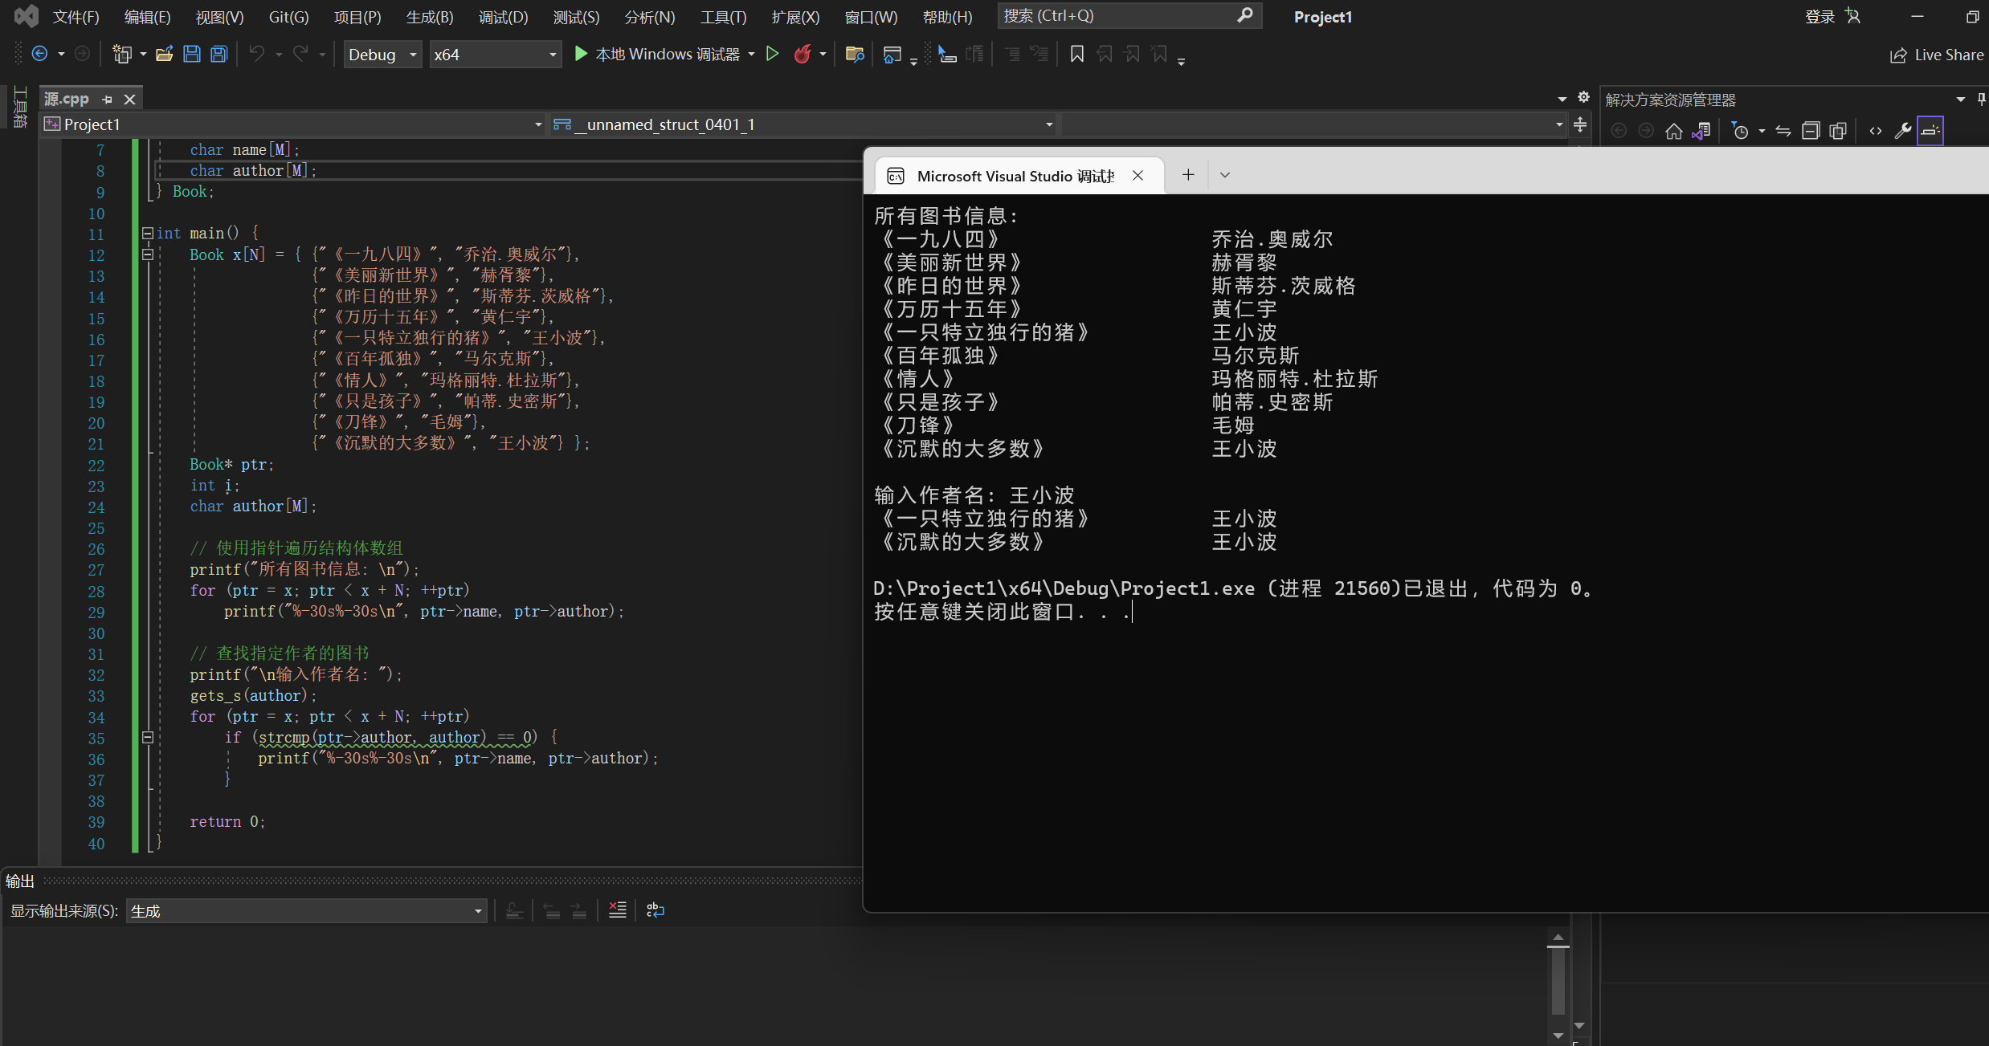Viewport: 1989px width, 1046px height.
Task: Click the Home icon in Solution Explorer
Action: [1673, 131]
